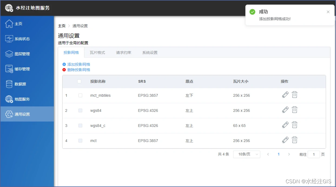This screenshot has width=336, height=187.
Task: Check the wgs84_c row checkbox
Action: pos(80,126)
